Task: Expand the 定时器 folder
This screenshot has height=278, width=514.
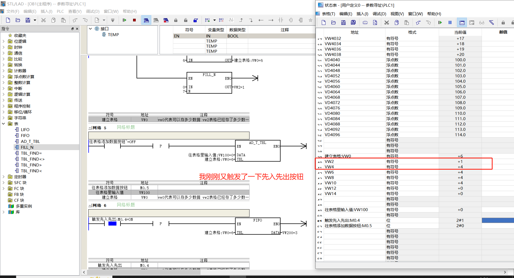Action: (3, 177)
